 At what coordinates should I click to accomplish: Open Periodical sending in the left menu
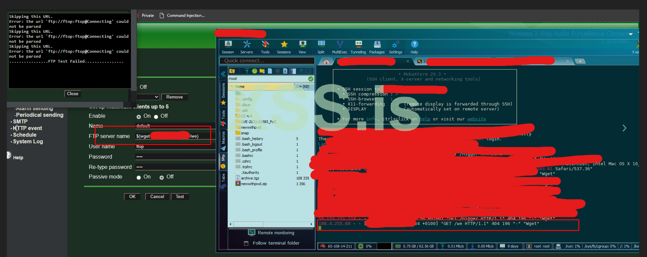[x=39, y=115]
